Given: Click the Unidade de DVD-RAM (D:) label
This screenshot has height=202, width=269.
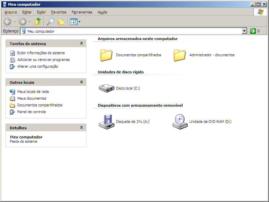Looking at the screenshot, I should tap(210, 122).
